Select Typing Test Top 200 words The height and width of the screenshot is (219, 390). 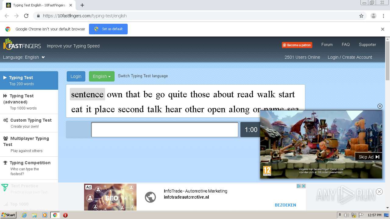click(x=29, y=80)
